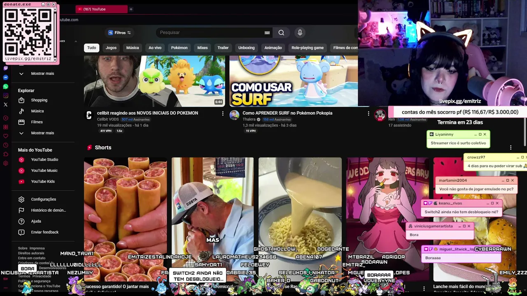
Task: Select the Mixes filter chip
Action: point(203,48)
